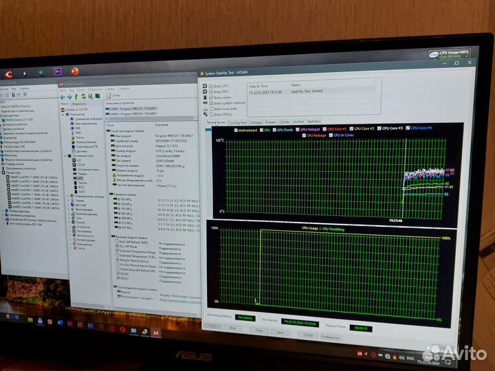Switch to the Powers tab
Viewport: 495px width, 371px height.
coord(271,122)
